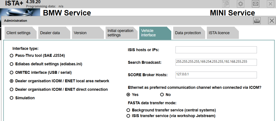Focus the Search Broadcast input field
Screen dimensions: 276x121
click(x=216, y=62)
